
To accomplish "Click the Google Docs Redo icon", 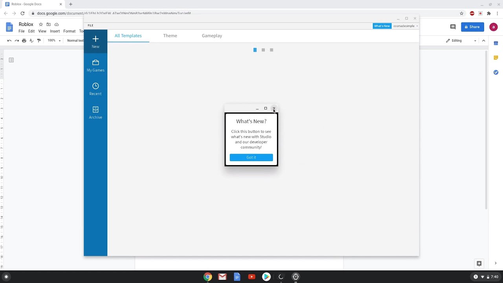I will (x=17, y=40).
